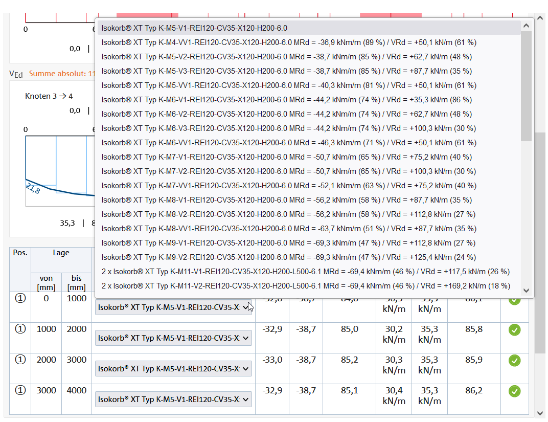Click the 85,0 utilization value cell

point(350,329)
